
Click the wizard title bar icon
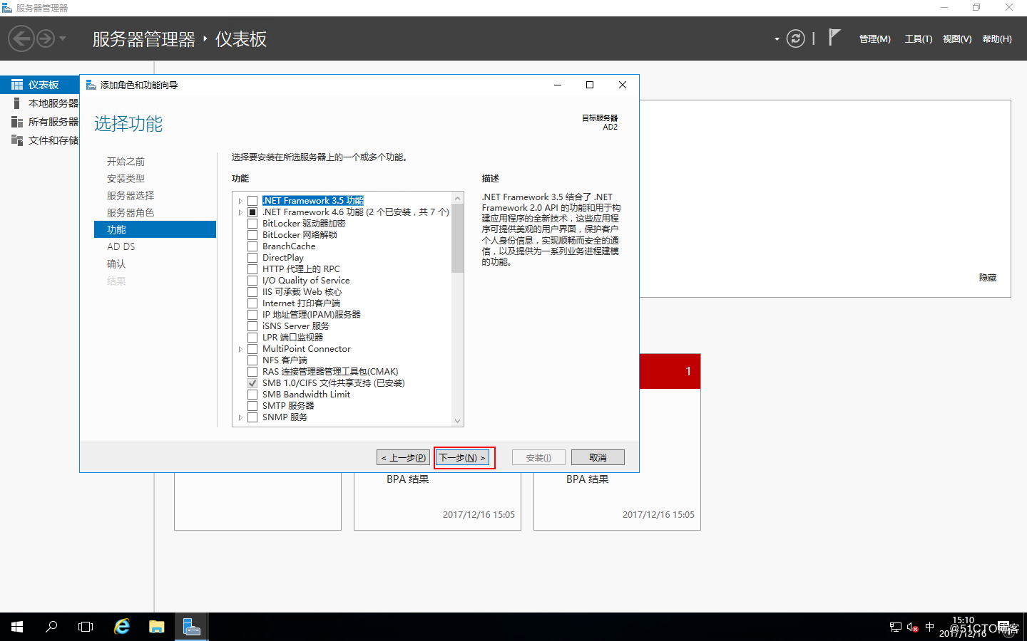pos(91,85)
